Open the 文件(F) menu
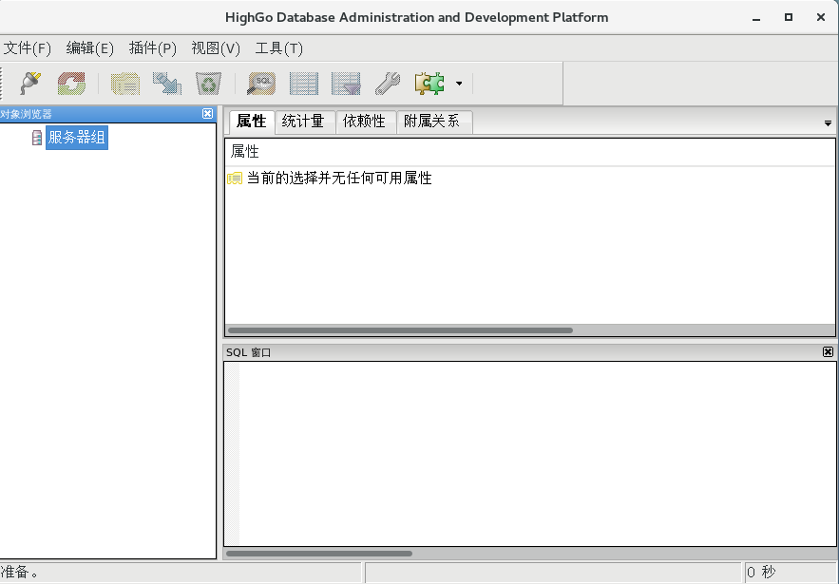This screenshot has width=839, height=584. point(28,48)
